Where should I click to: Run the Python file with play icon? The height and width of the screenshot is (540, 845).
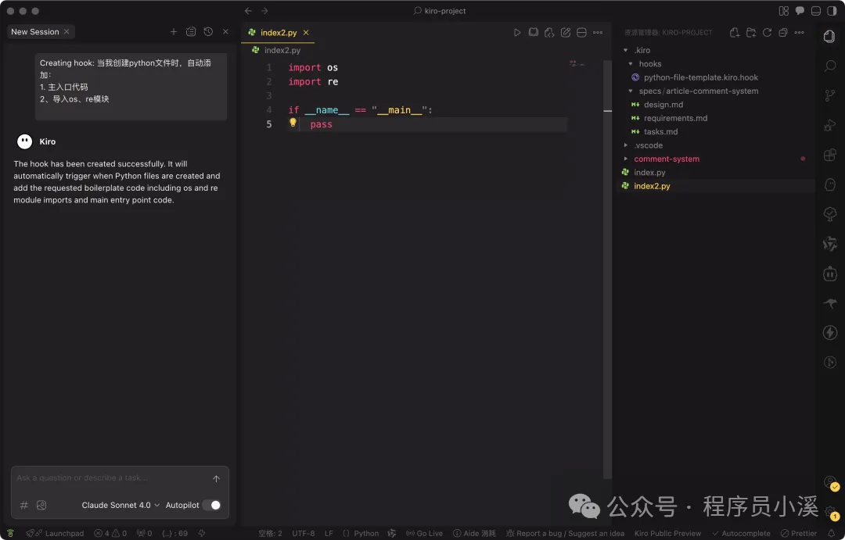pos(517,32)
